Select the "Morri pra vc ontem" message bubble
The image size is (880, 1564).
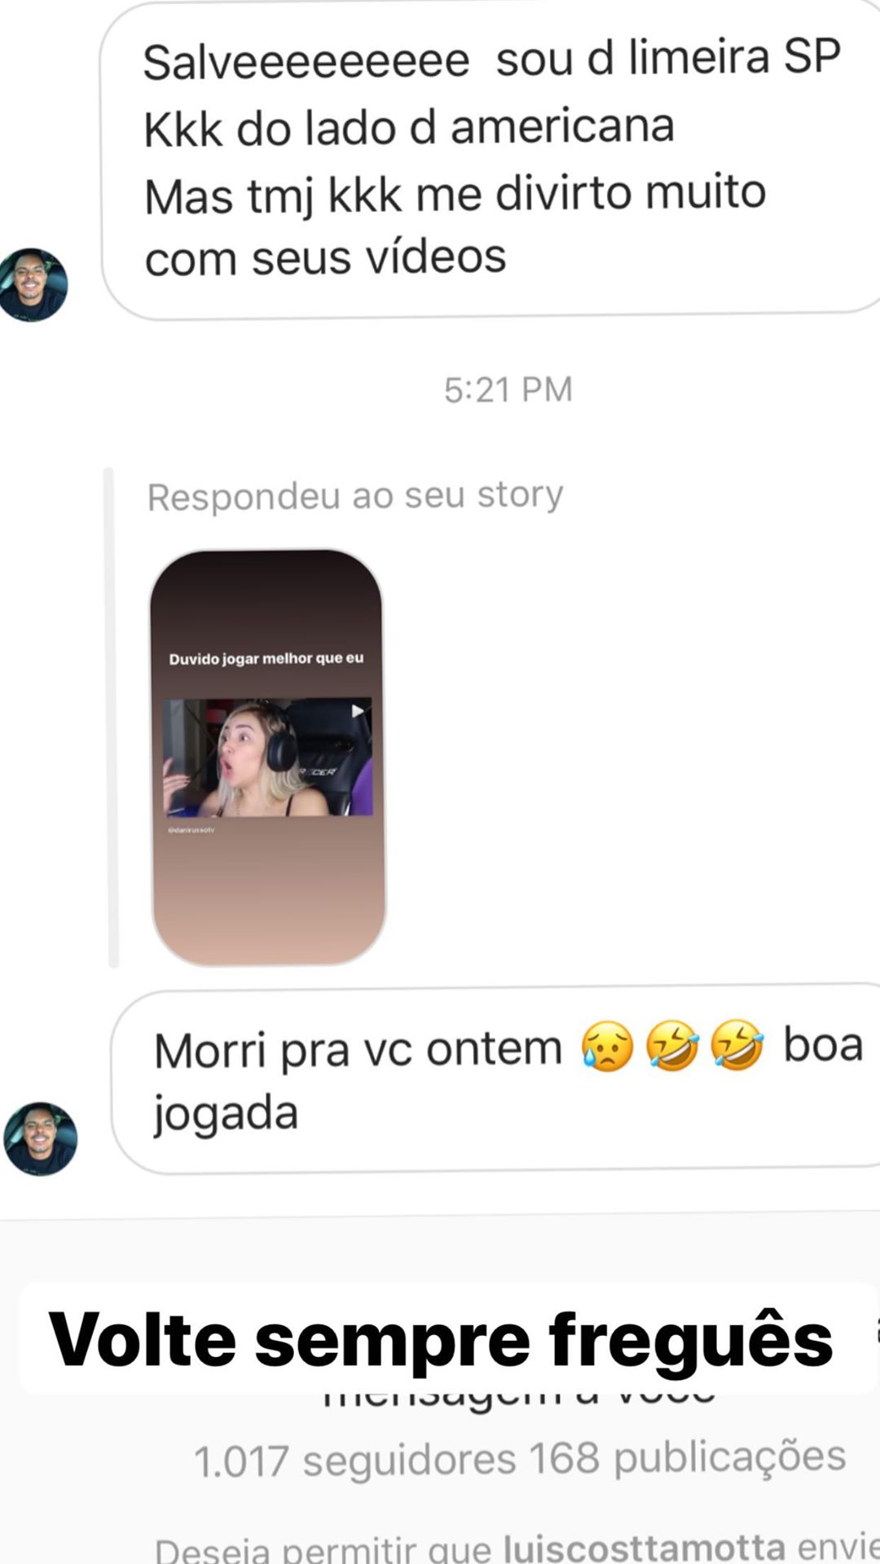coord(495,1079)
